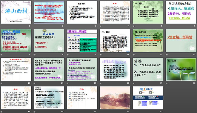Click the animation star icon under slide 10
Screen dimensions: 197x113
pos(101,55)
